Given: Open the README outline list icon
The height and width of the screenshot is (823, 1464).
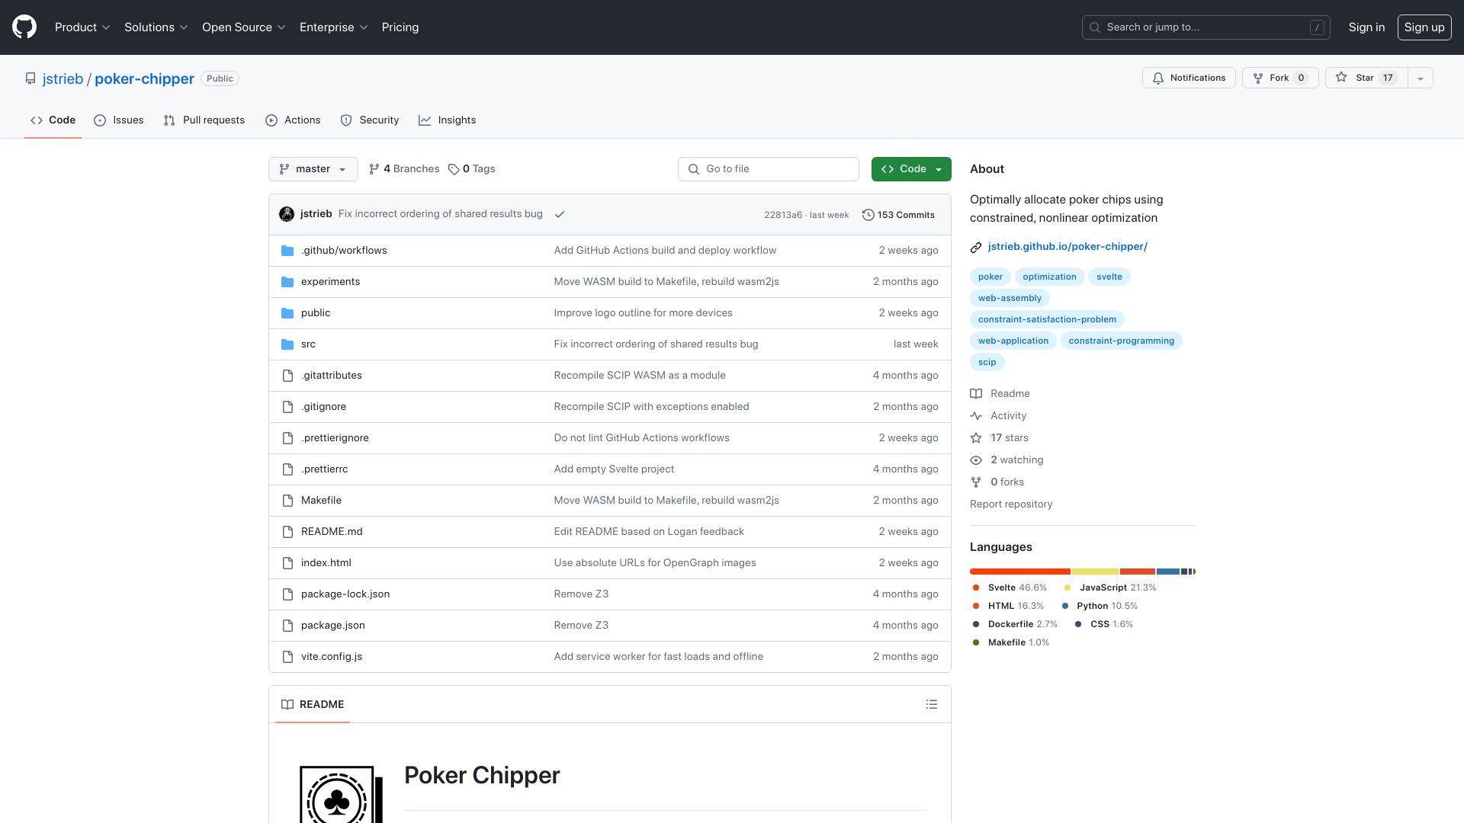Looking at the screenshot, I should click(931, 704).
